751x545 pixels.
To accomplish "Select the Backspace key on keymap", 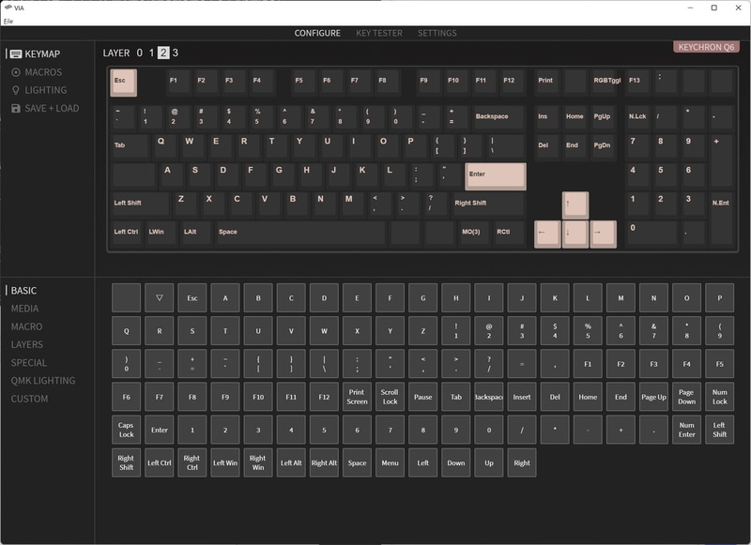I will 498,117.
